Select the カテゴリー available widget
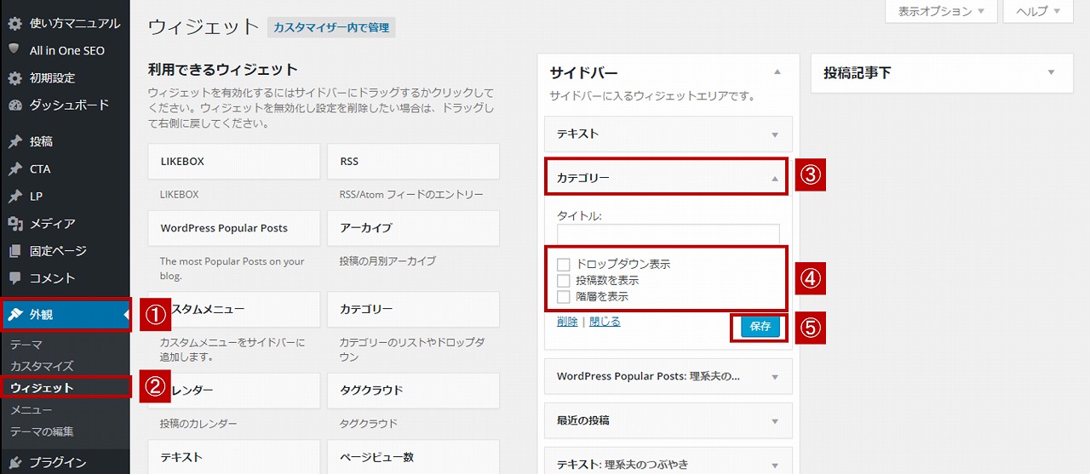 click(x=413, y=309)
